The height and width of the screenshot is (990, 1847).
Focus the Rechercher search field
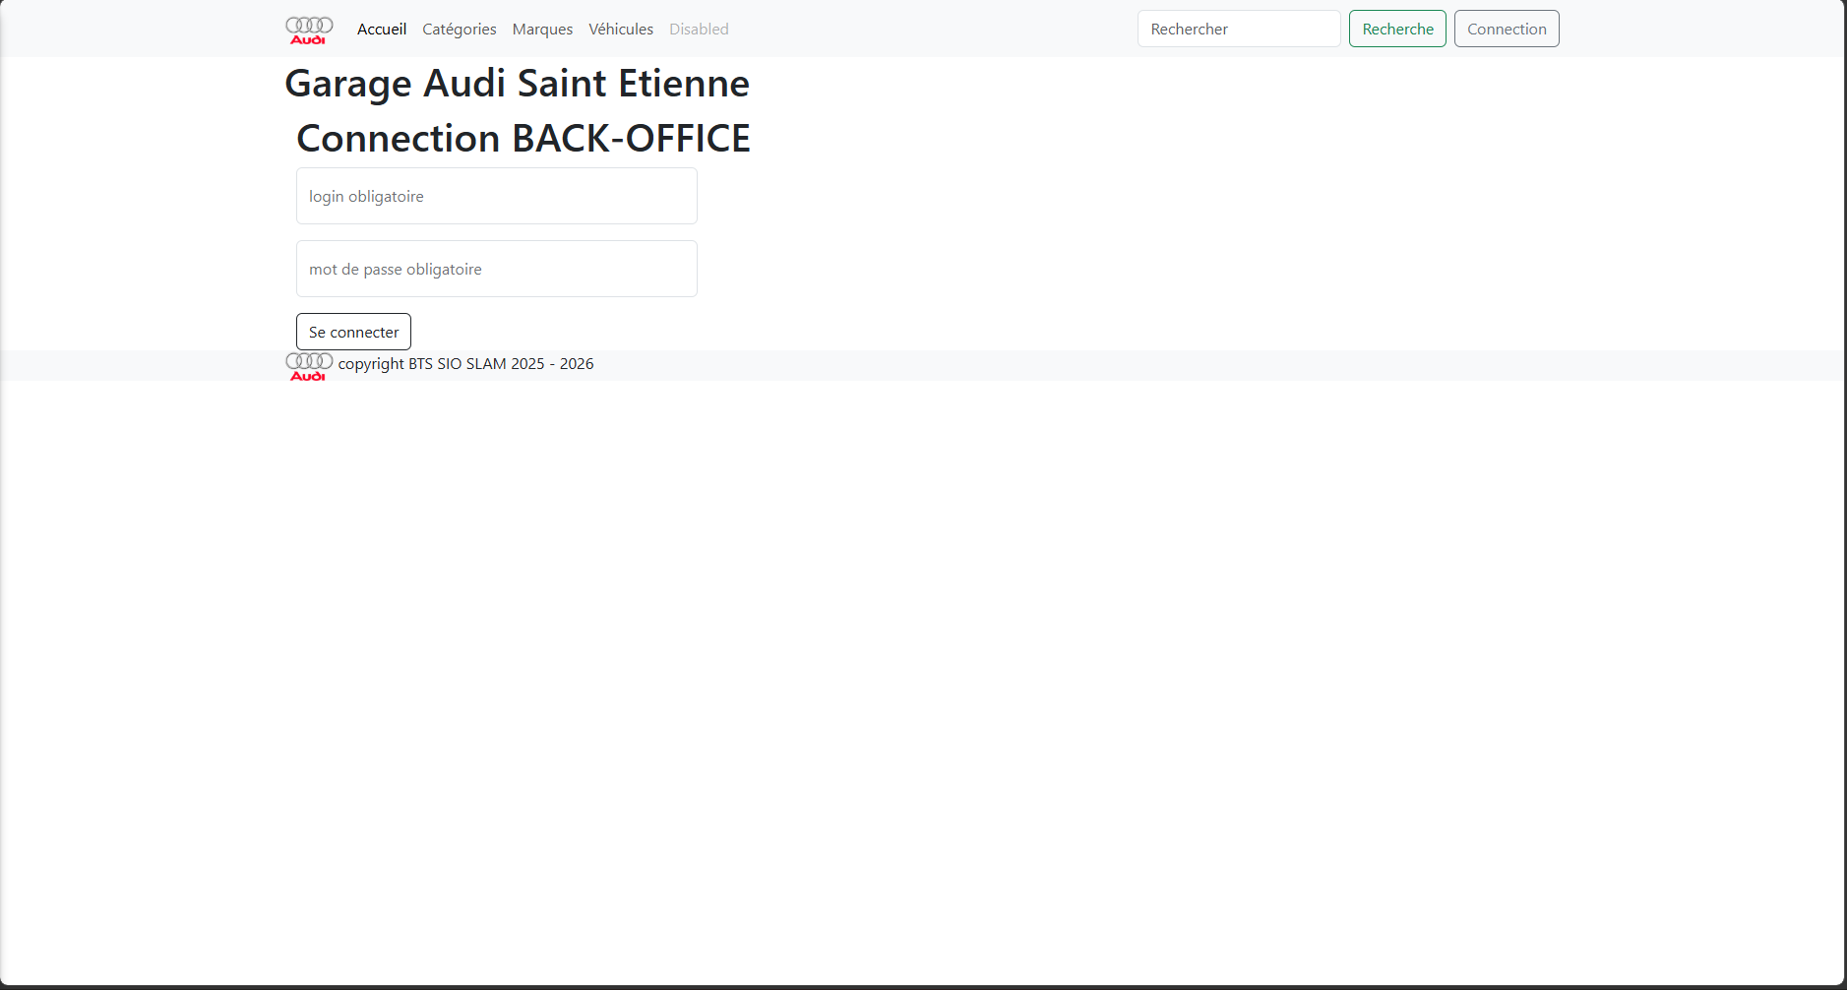[x=1239, y=29]
